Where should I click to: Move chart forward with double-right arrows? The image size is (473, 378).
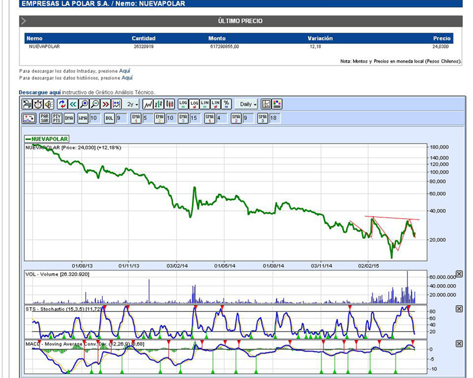[106, 105]
